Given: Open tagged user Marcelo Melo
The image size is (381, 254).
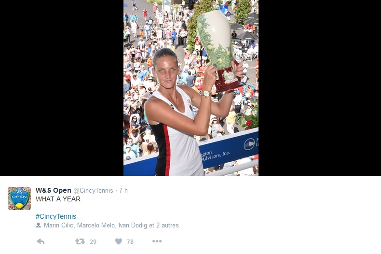Looking at the screenshot, I should pyautogui.click(x=96, y=226).
